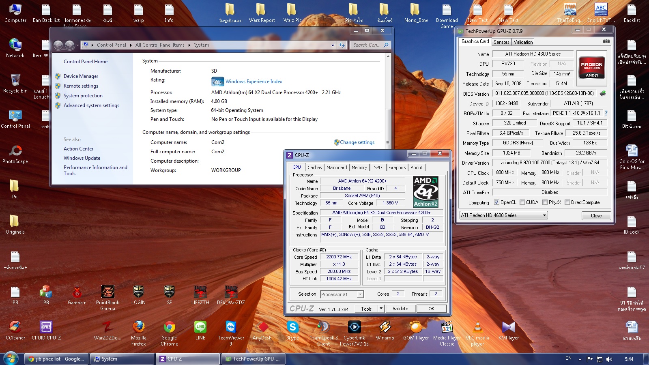This screenshot has height=365, width=649.
Task: Switch to Mainboard tab in CPU-Z
Action: click(337, 167)
